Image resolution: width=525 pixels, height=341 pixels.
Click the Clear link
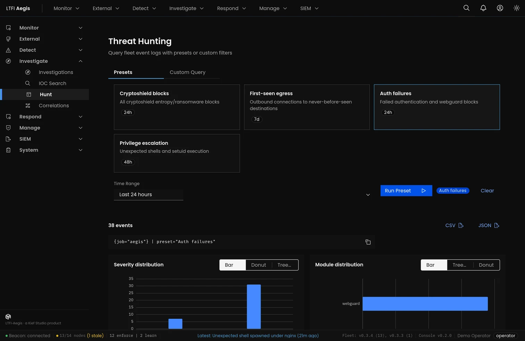[487, 191]
